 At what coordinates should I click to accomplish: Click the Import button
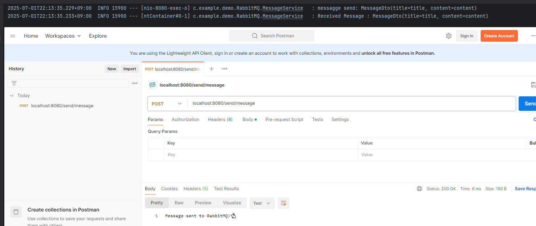(130, 69)
